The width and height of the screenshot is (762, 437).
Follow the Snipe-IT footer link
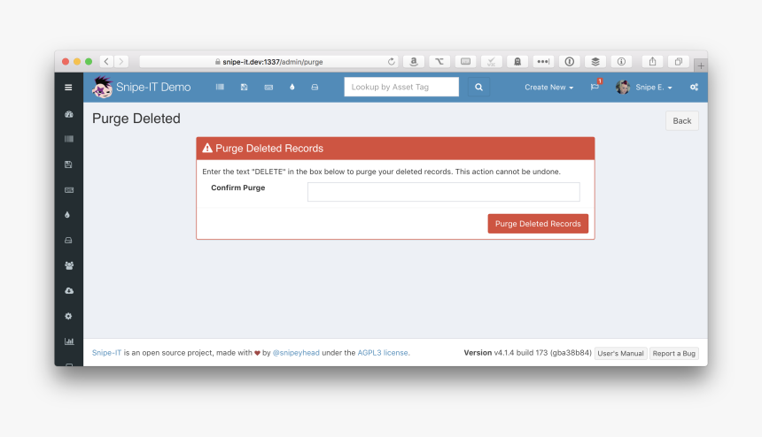click(106, 353)
